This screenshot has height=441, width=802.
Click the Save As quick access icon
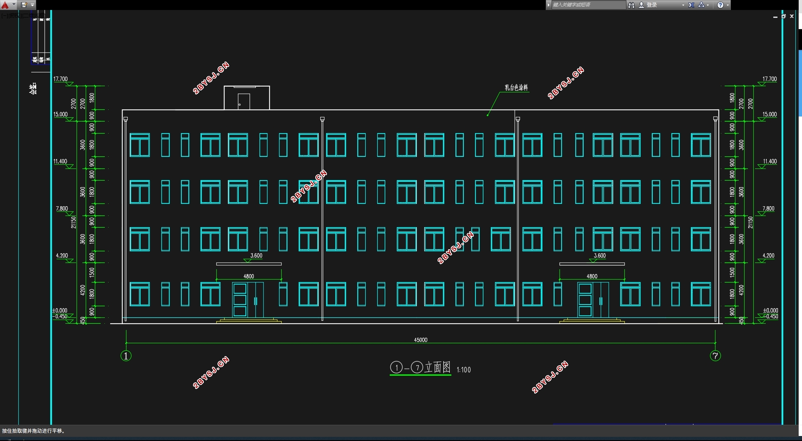[24, 5]
